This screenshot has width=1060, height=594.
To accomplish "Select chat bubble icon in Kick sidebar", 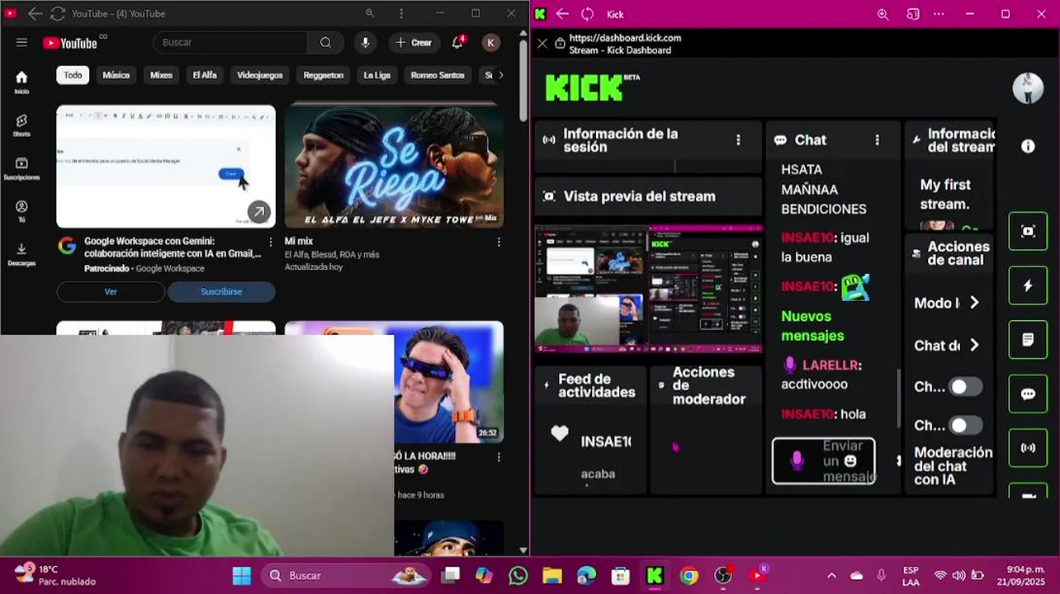I will coord(1028,394).
